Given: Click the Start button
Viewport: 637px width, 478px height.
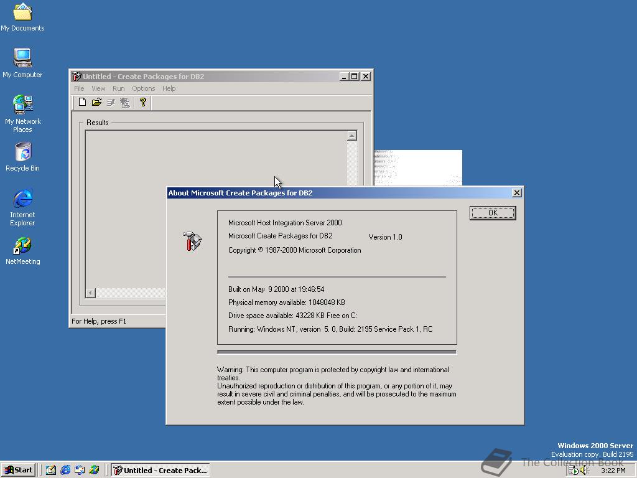Looking at the screenshot, I should (19, 470).
